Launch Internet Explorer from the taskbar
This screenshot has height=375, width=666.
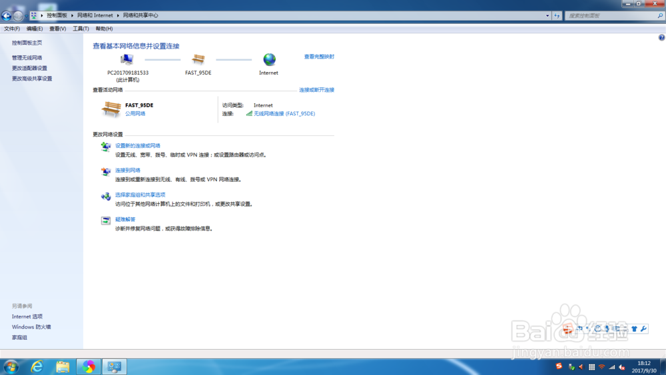(x=37, y=366)
